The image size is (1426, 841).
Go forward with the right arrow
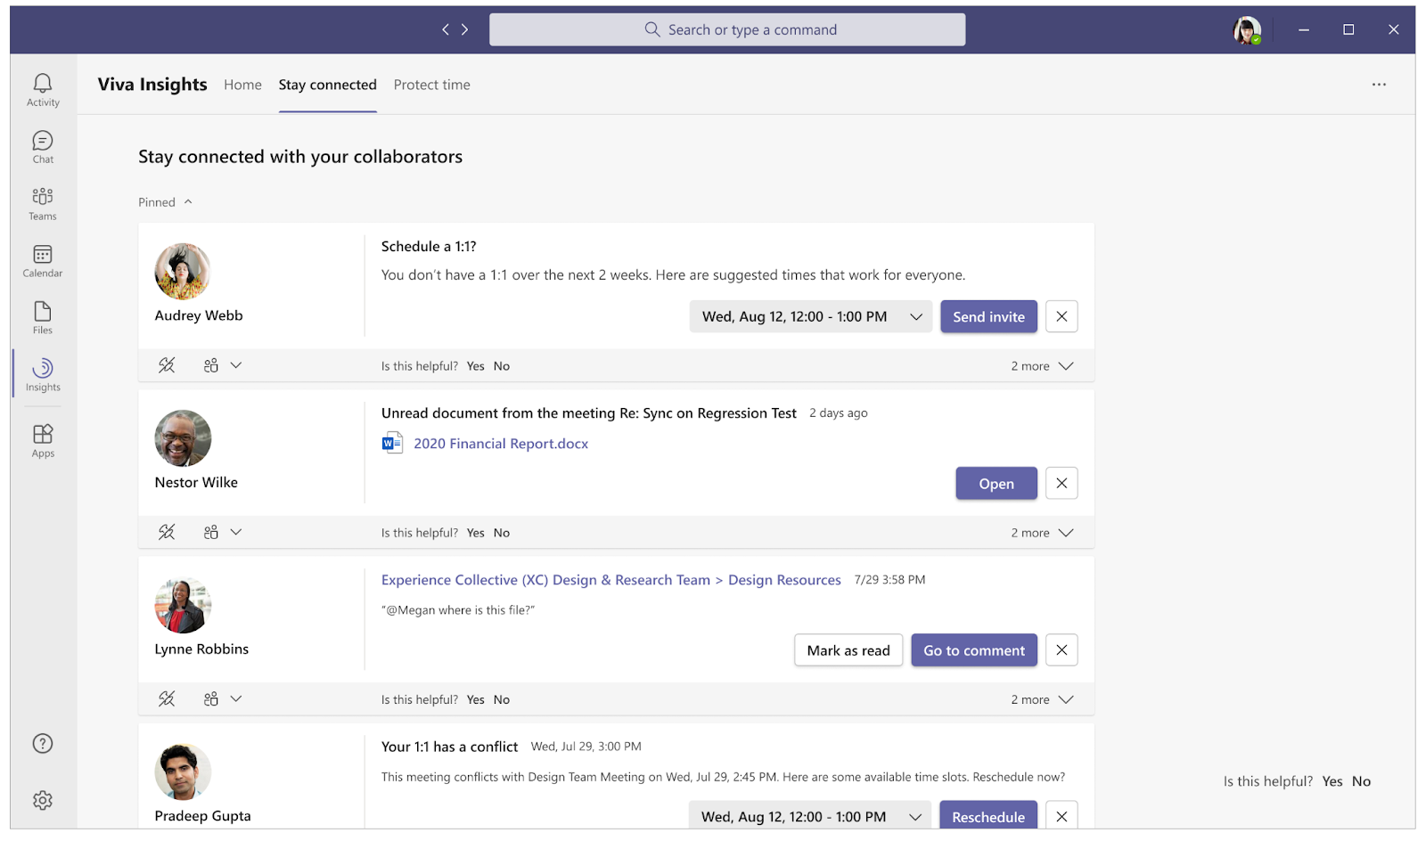coord(464,29)
